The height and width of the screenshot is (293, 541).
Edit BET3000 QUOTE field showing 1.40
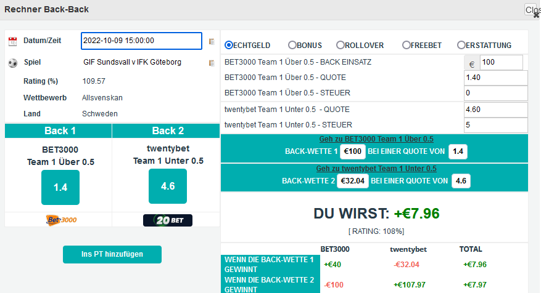(496, 78)
